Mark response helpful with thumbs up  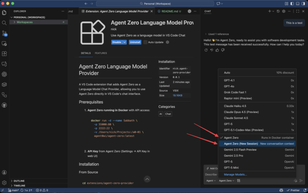217,50
